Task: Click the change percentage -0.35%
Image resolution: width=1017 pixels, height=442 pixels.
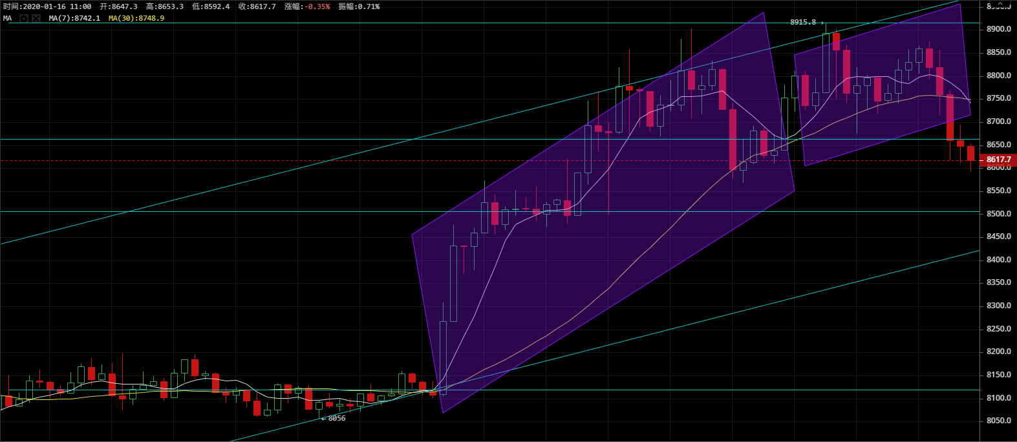Action: pos(317,6)
